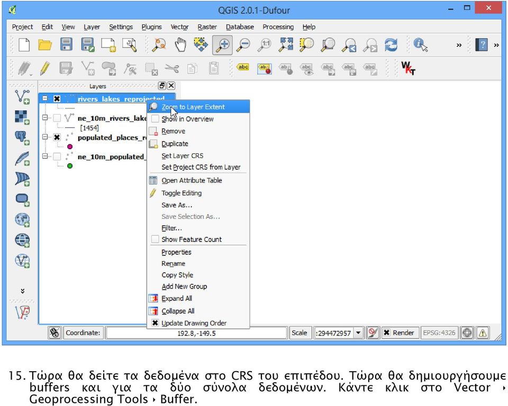Click the Zoom Last icon

tap(349, 45)
